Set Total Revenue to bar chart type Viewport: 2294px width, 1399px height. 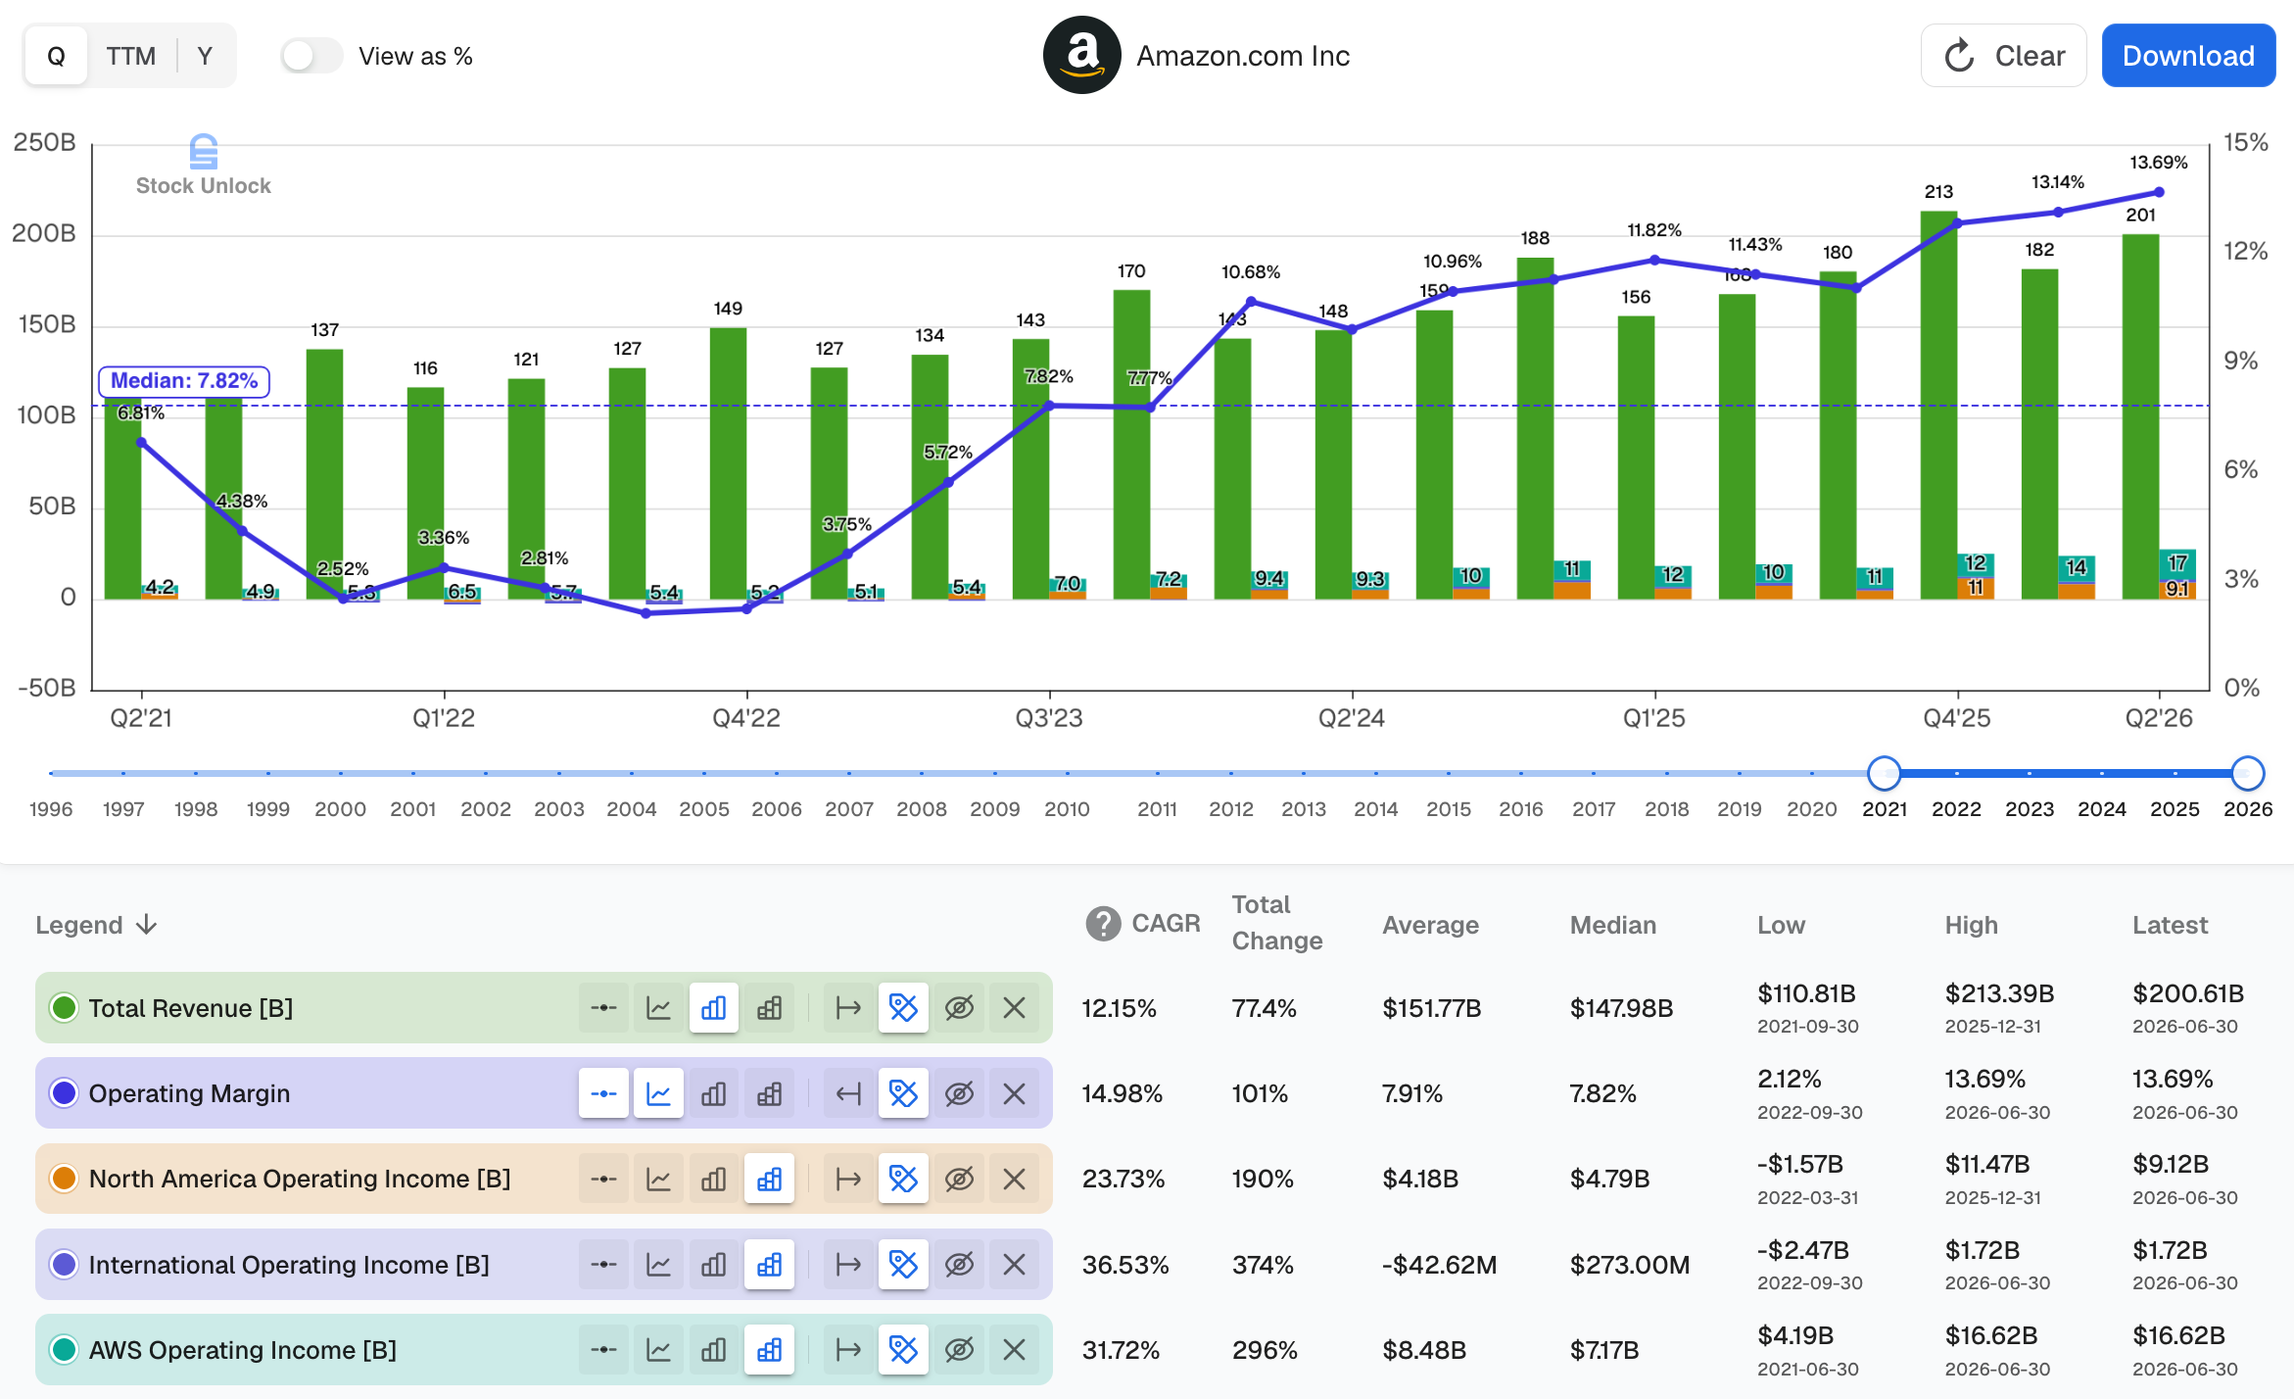[x=714, y=1008]
